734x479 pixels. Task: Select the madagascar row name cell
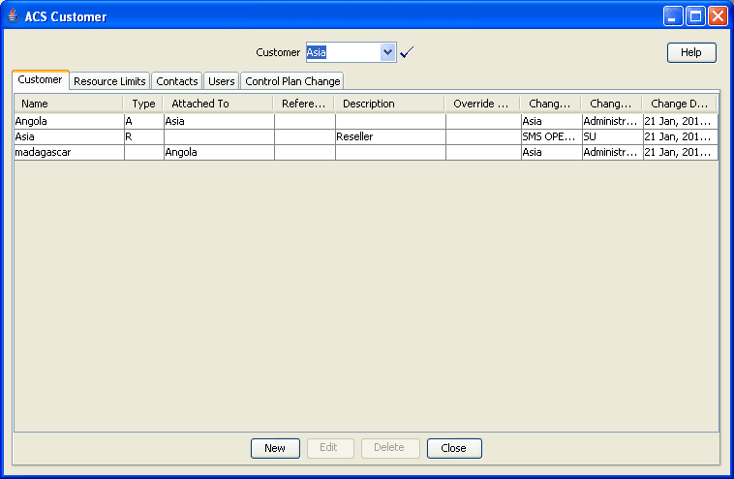(70, 152)
